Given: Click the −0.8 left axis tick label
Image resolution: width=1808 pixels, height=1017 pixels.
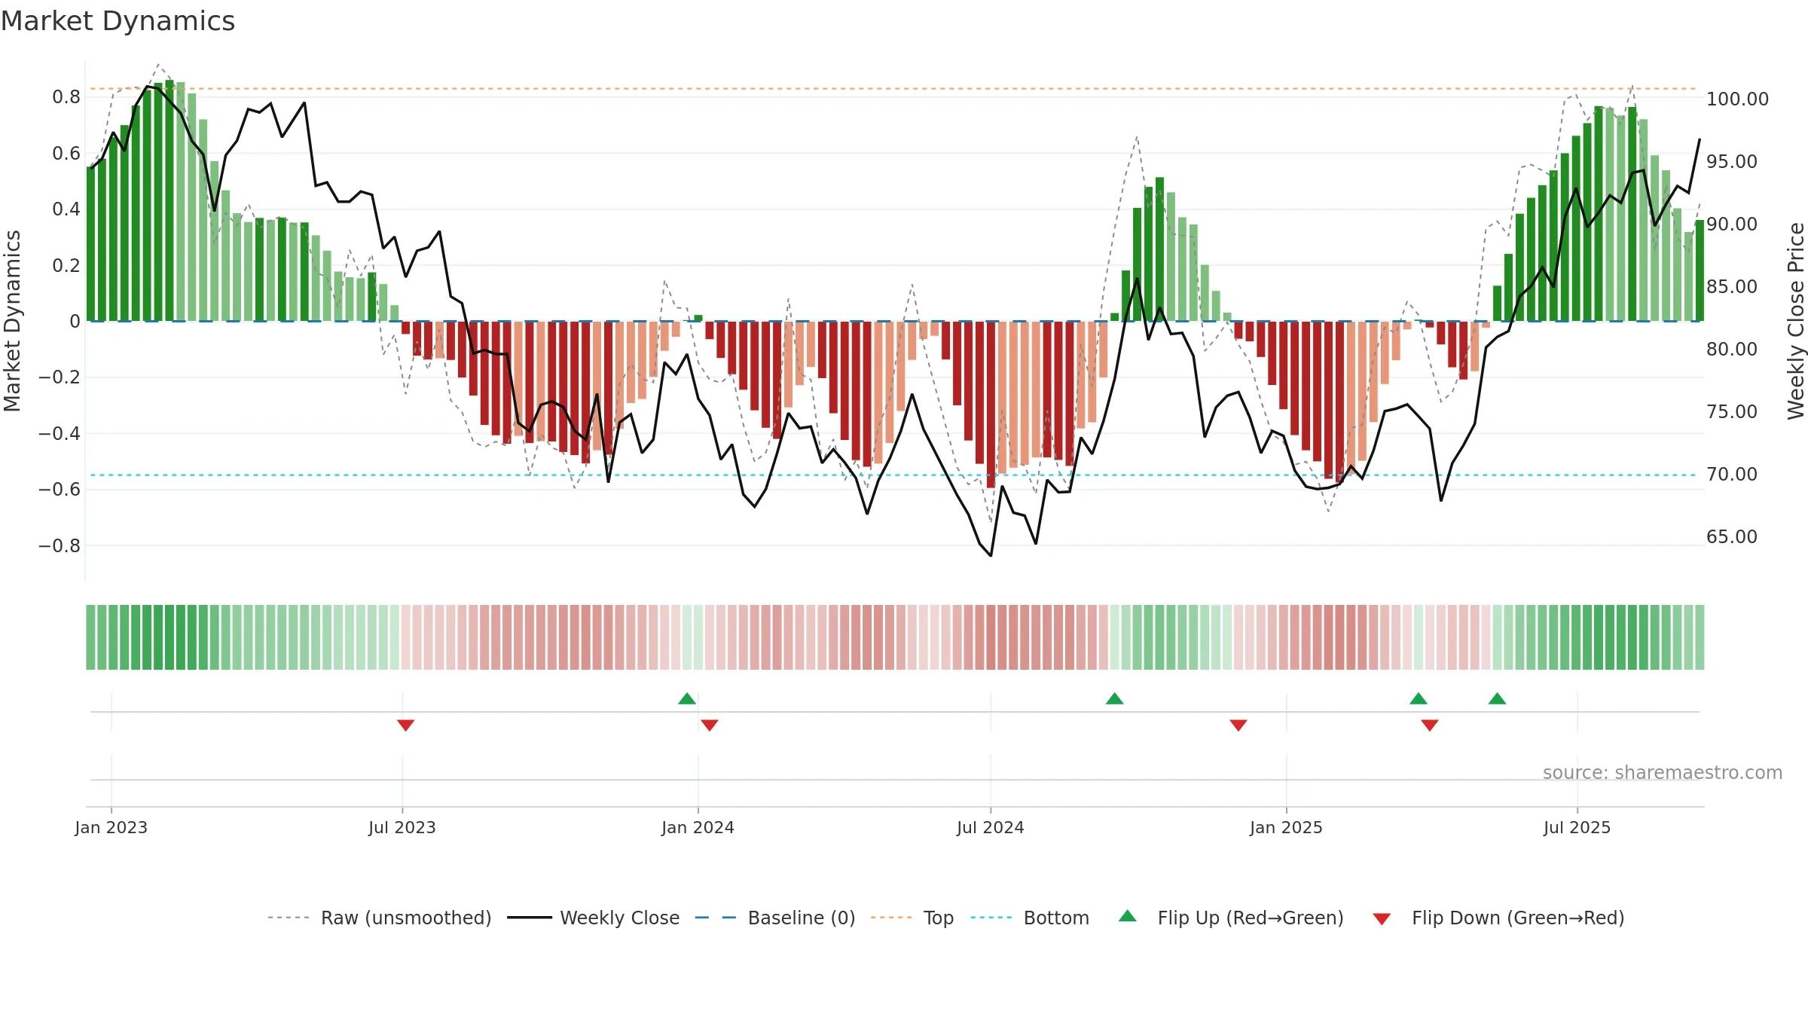Looking at the screenshot, I should tap(60, 545).
